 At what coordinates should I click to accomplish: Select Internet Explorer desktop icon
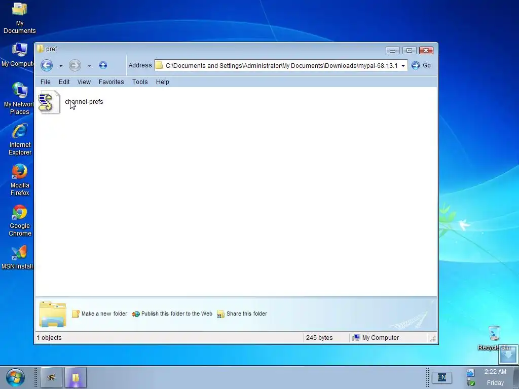[x=20, y=139]
